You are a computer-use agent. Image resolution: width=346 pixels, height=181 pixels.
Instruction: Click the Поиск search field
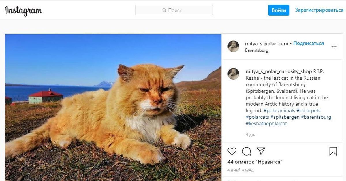point(174,10)
